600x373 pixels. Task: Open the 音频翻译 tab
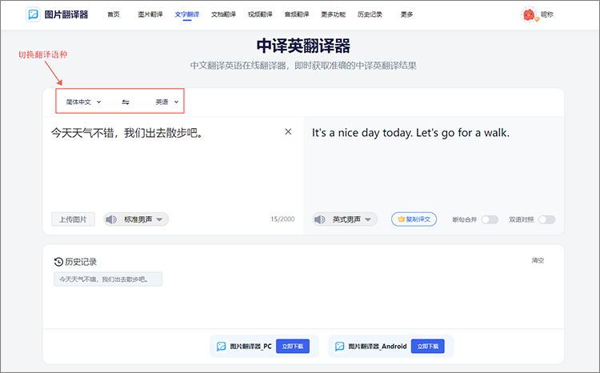pos(297,14)
